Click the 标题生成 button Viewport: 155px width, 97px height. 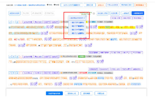(101, 93)
